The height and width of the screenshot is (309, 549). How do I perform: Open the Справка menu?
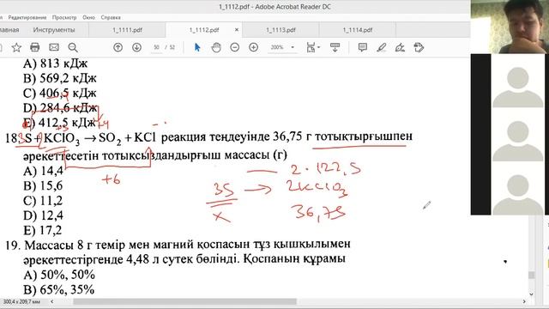(111, 17)
